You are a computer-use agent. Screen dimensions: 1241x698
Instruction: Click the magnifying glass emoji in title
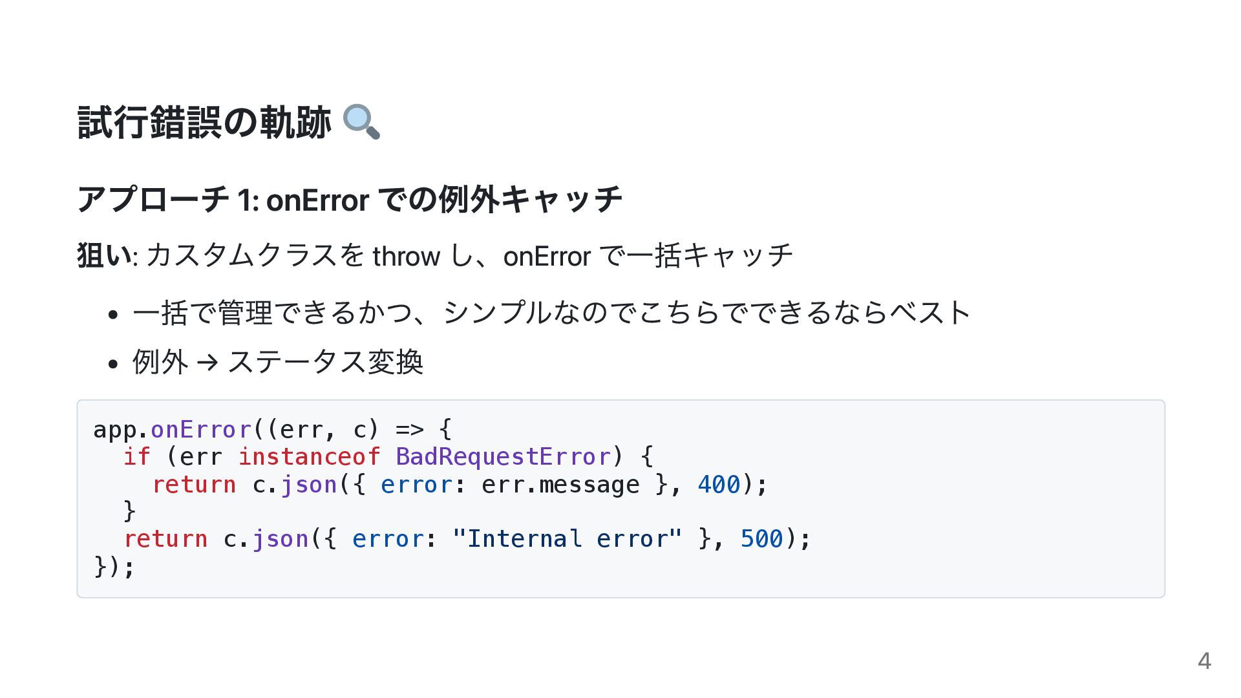pos(361,122)
